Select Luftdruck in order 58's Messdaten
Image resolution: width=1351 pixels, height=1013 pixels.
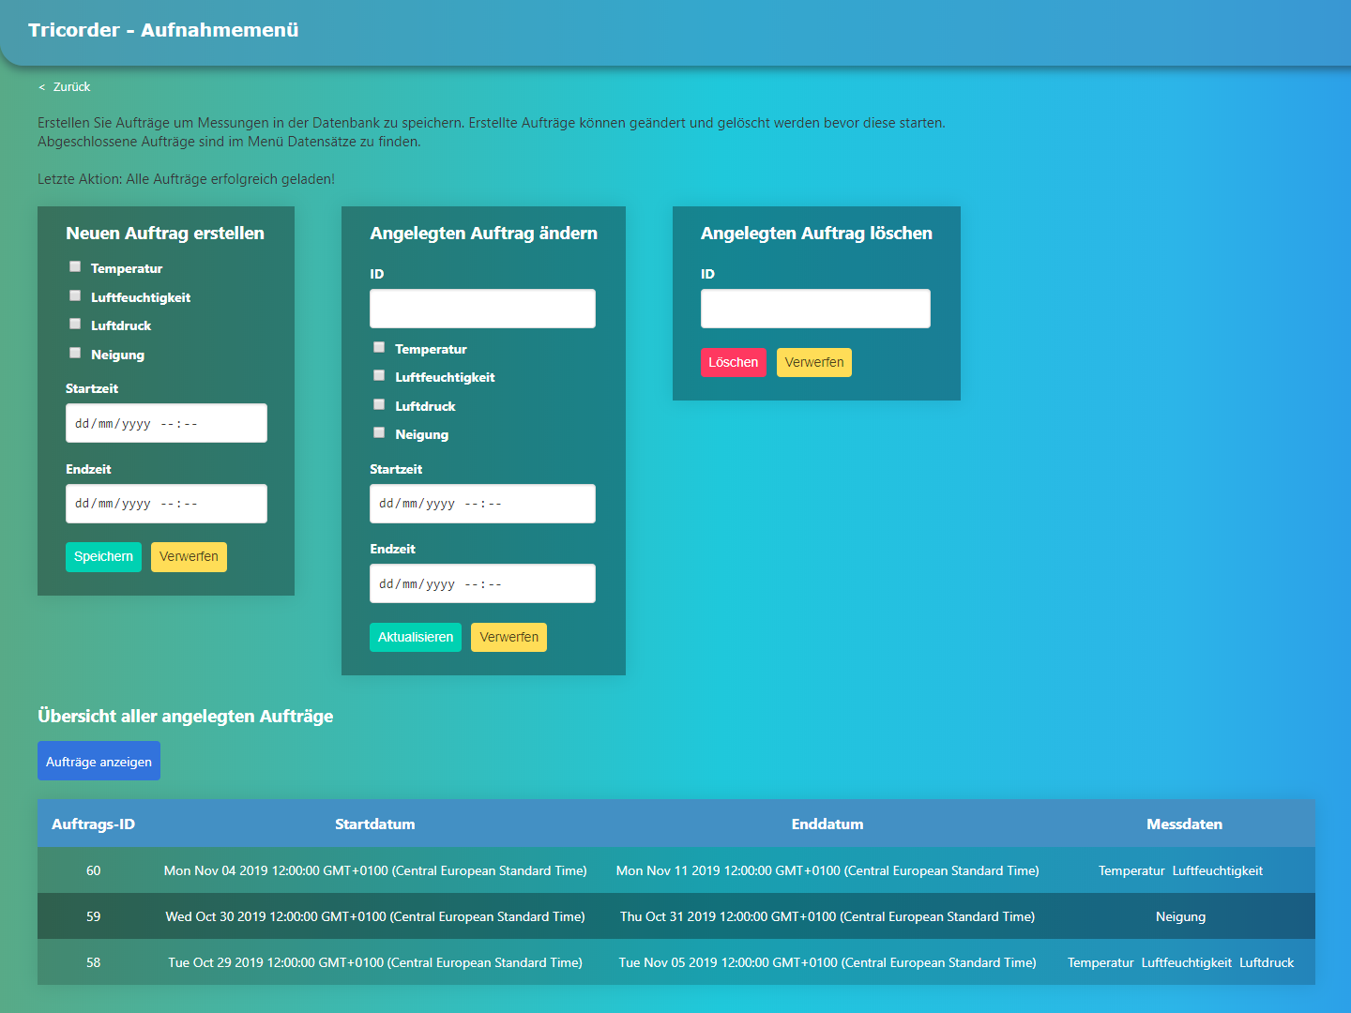(x=1267, y=962)
